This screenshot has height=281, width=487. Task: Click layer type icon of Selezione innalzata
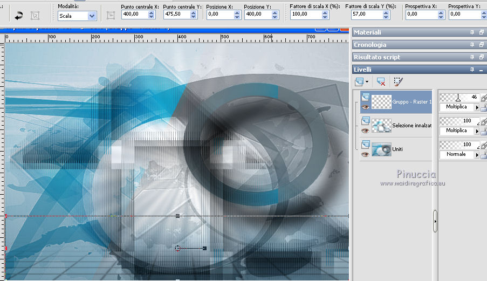click(366, 120)
